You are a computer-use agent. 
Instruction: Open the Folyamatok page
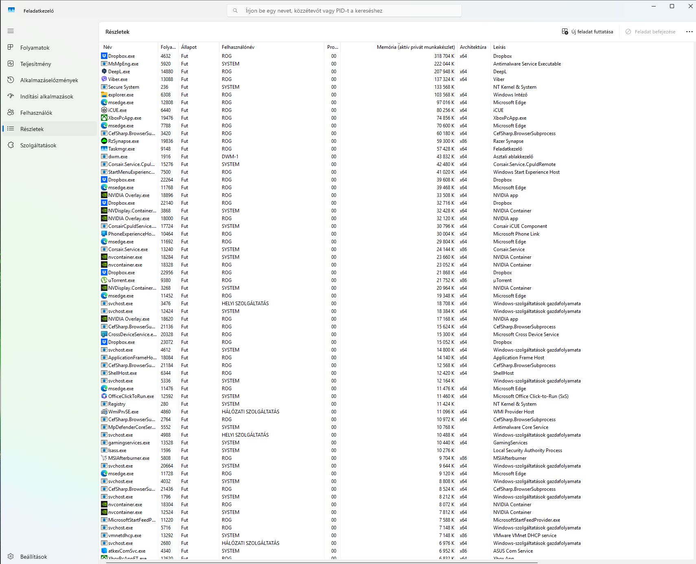(49, 48)
